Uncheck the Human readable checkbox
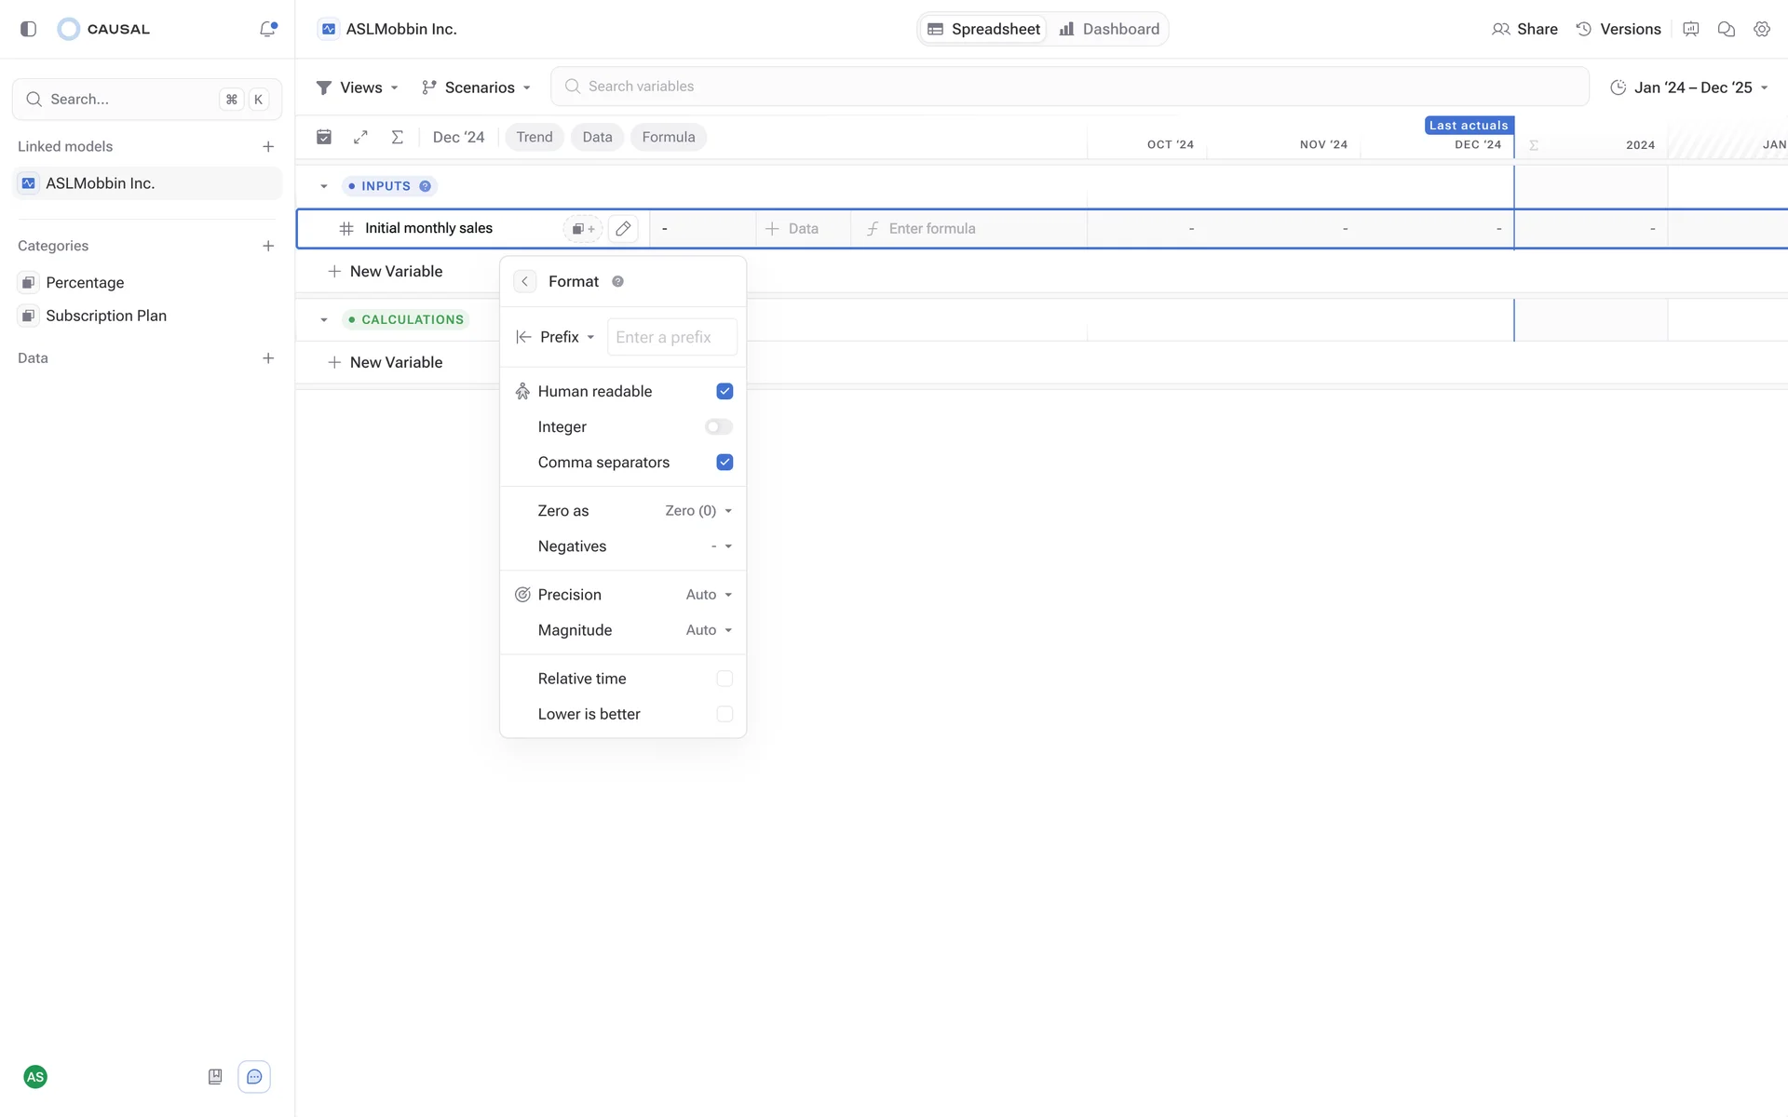The image size is (1788, 1117). click(x=725, y=391)
